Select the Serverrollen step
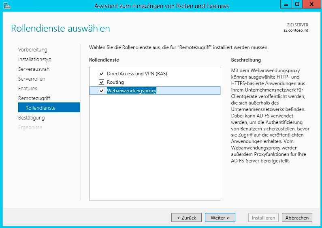This screenshot has width=322, height=228. pyautogui.click(x=32, y=79)
